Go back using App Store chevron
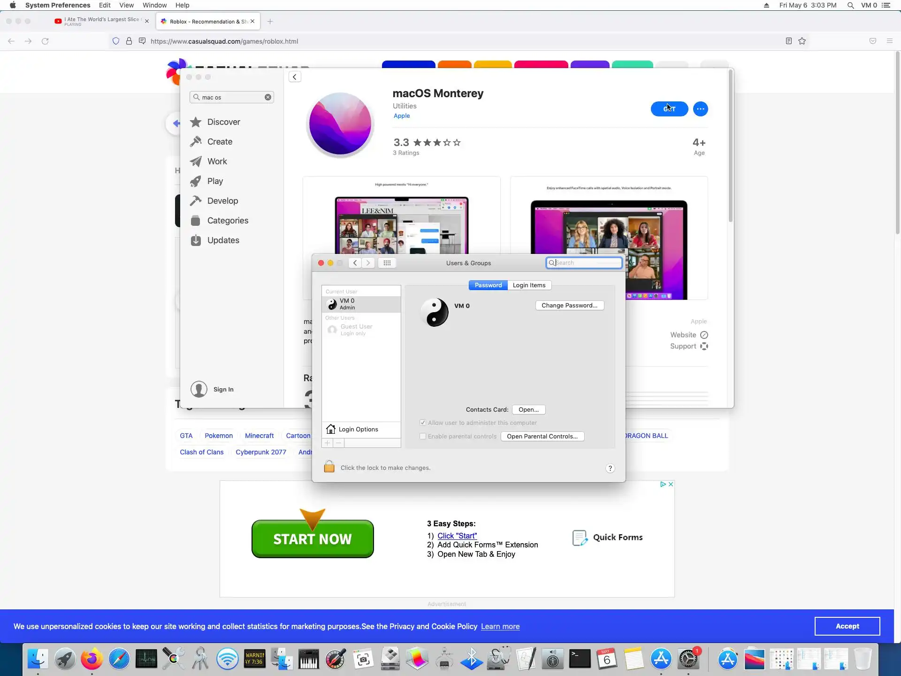Screen dimensions: 901x676 (x=295, y=77)
